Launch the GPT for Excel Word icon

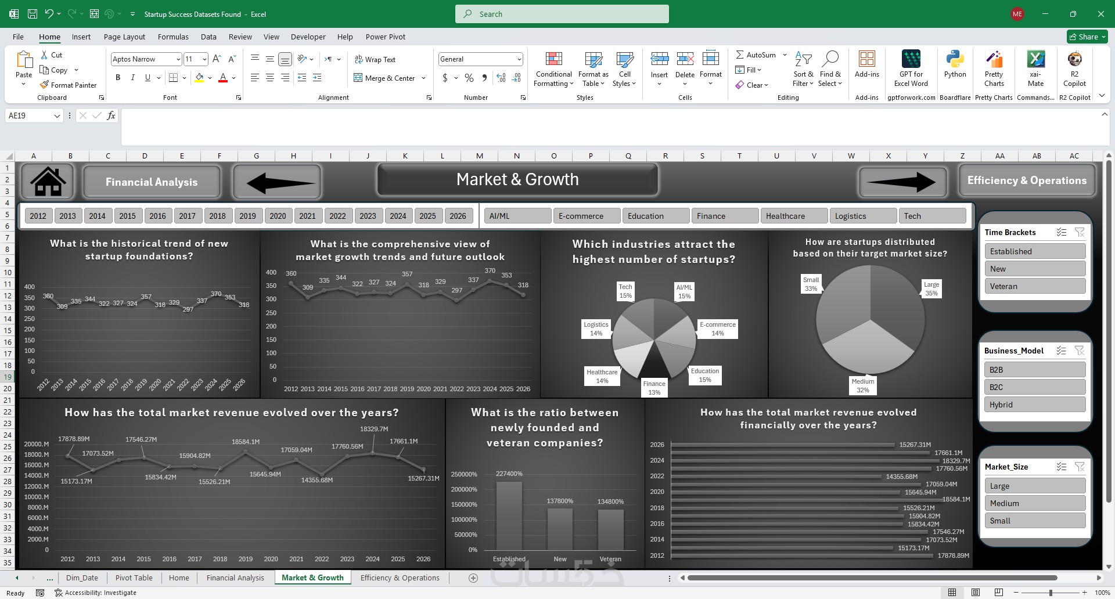911,59
